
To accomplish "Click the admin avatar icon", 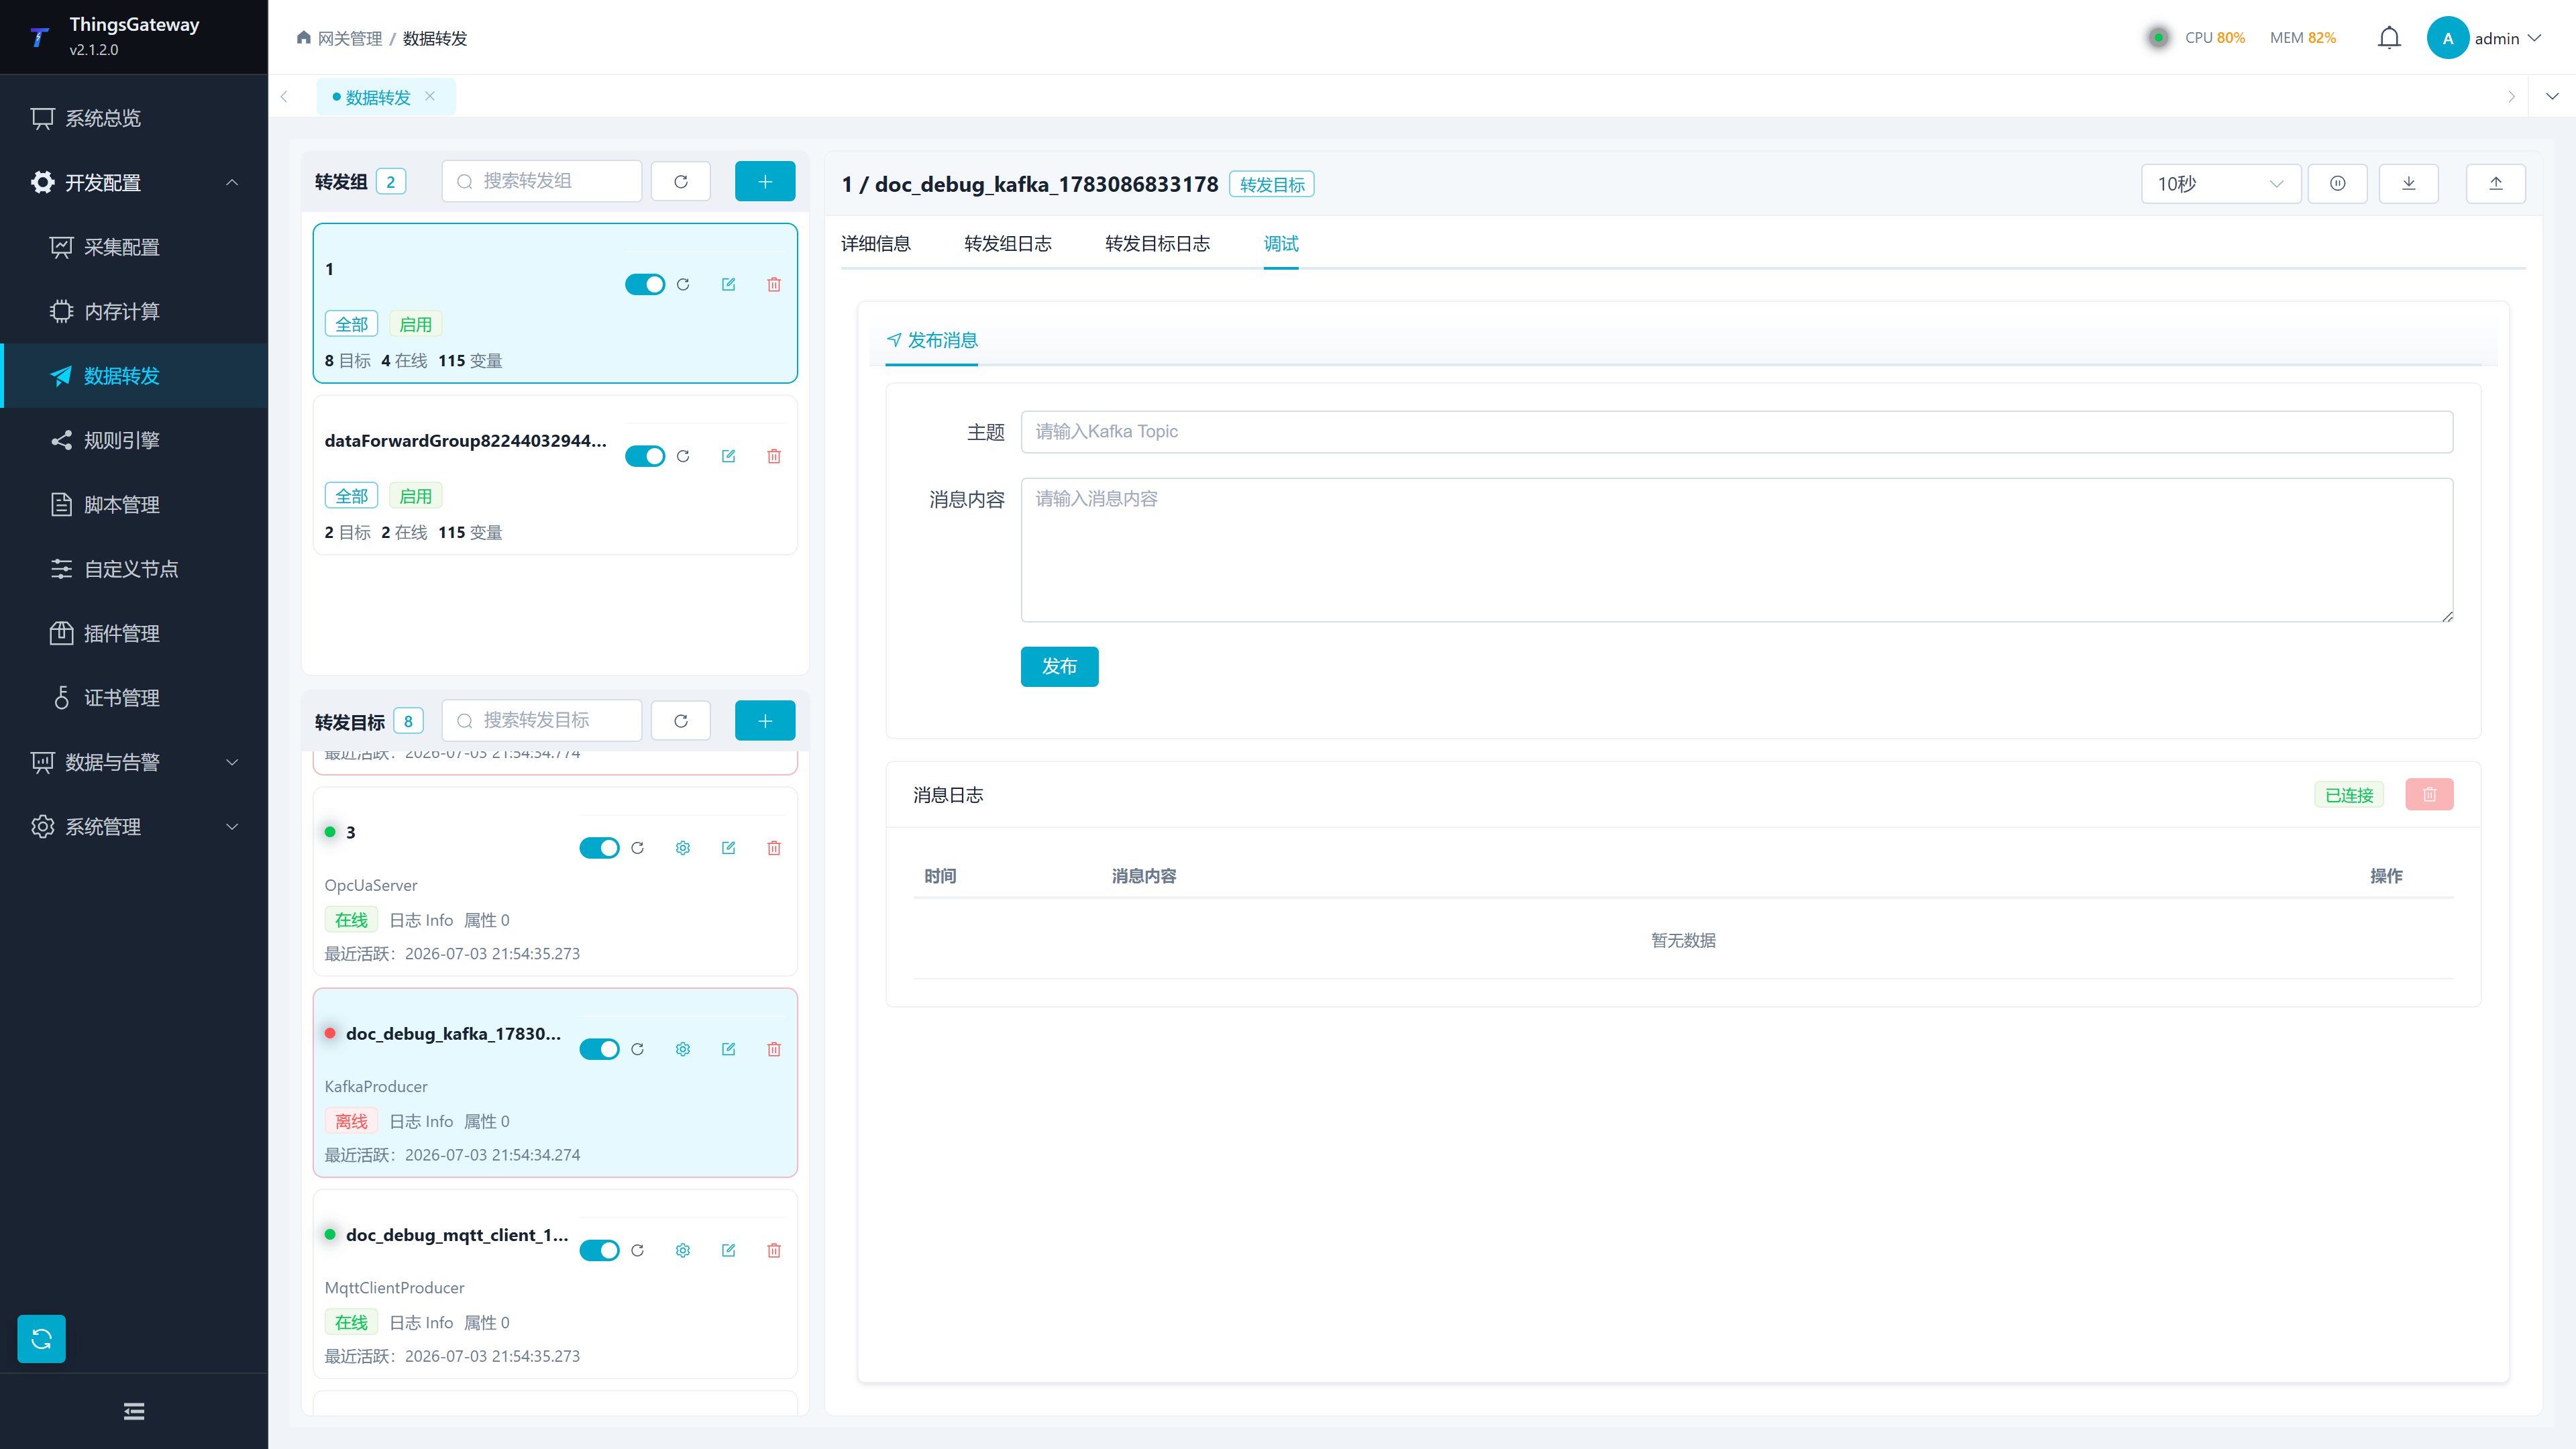I will pyautogui.click(x=2447, y=38).
